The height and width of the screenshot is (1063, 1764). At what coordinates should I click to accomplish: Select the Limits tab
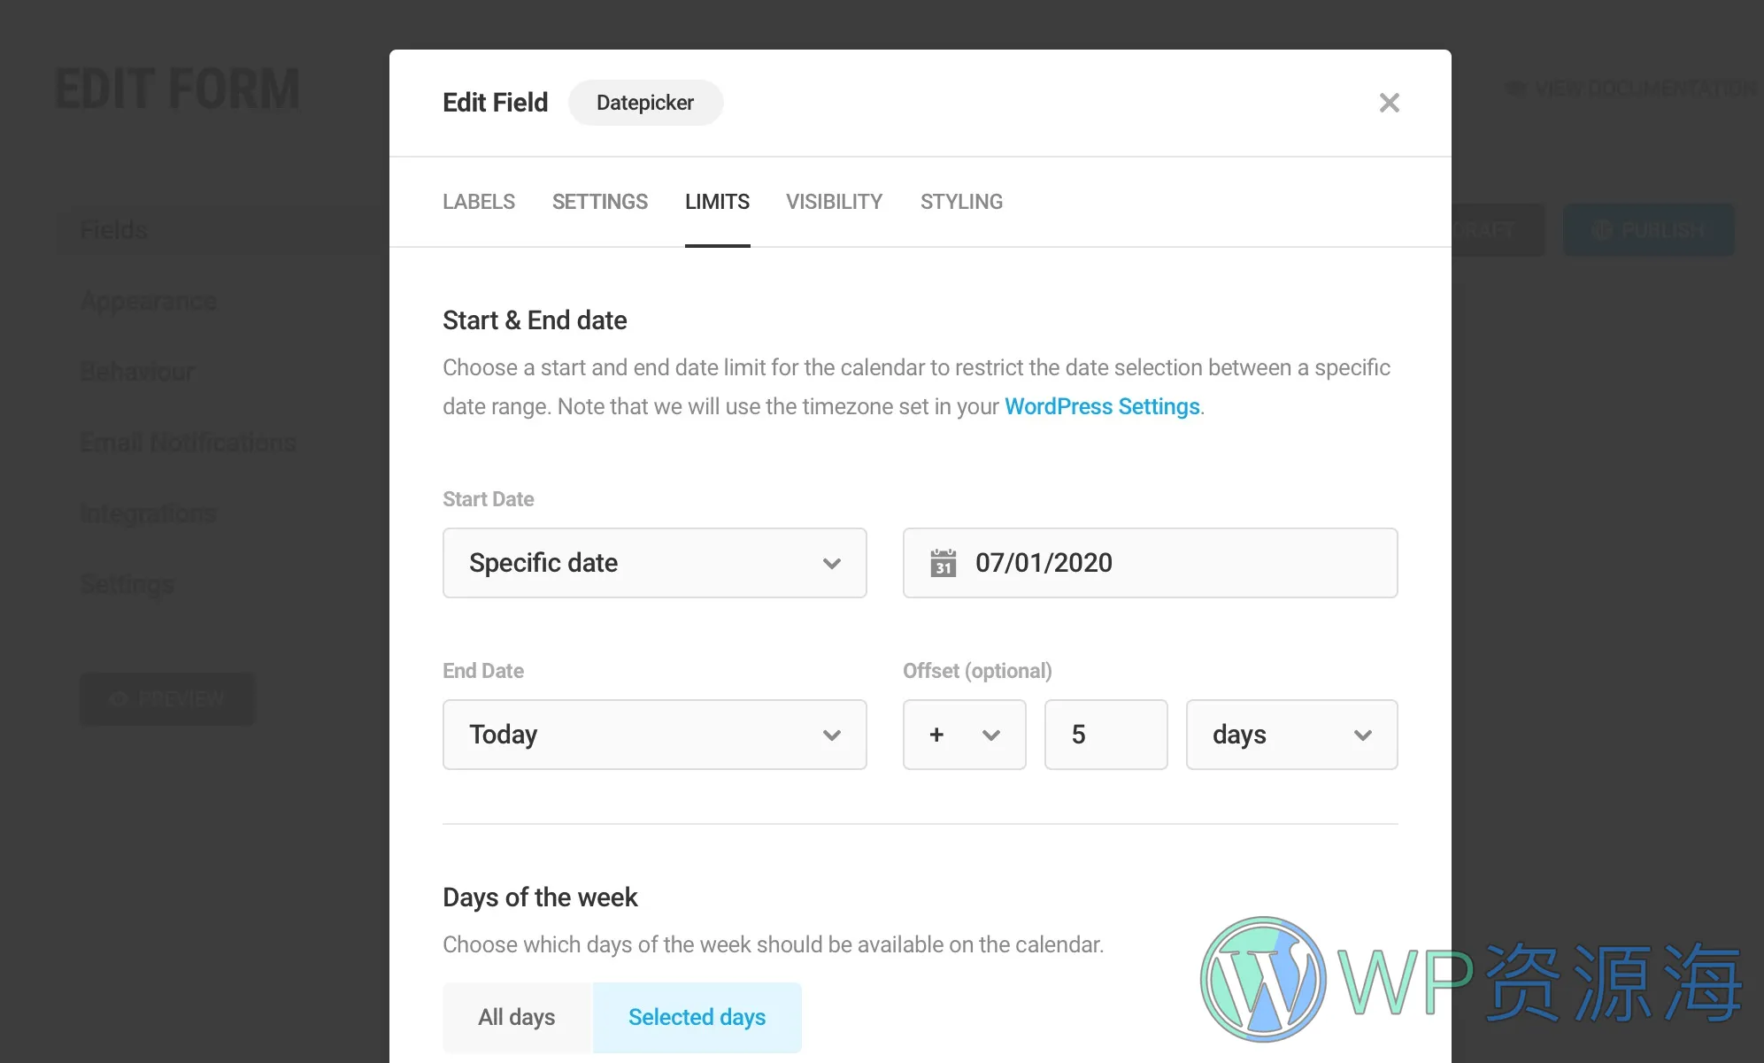pos(717,202)
